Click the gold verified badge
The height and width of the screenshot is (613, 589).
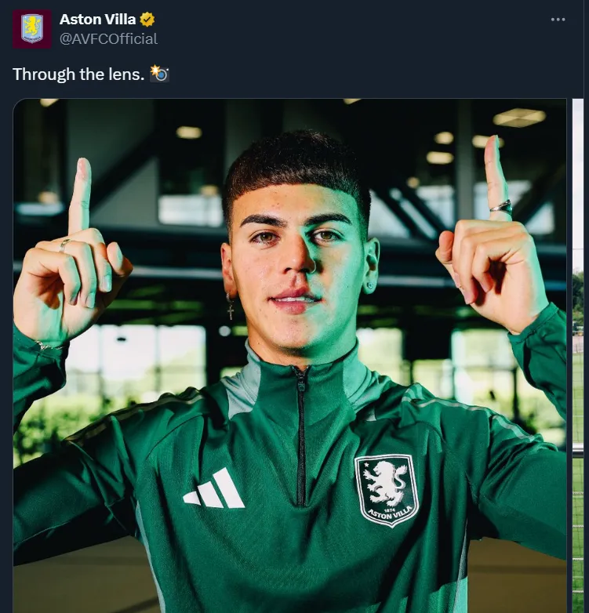147,20
